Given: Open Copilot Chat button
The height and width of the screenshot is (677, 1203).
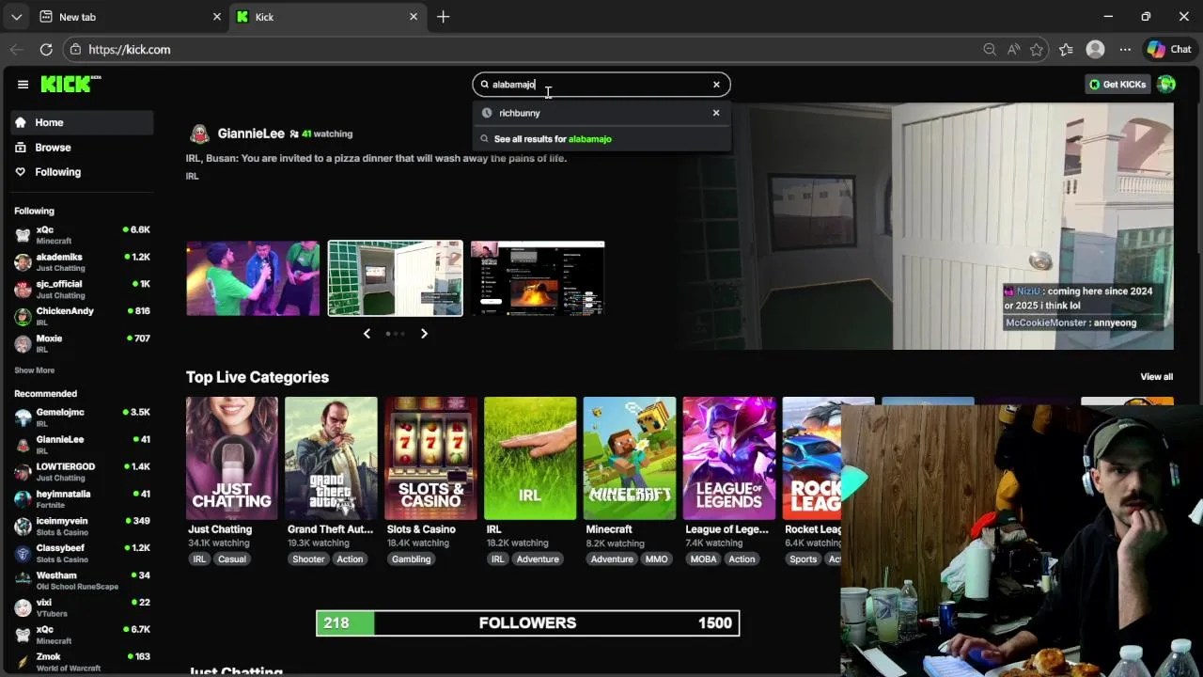Looking at the screenshot, I should [x=1169, y=50].
